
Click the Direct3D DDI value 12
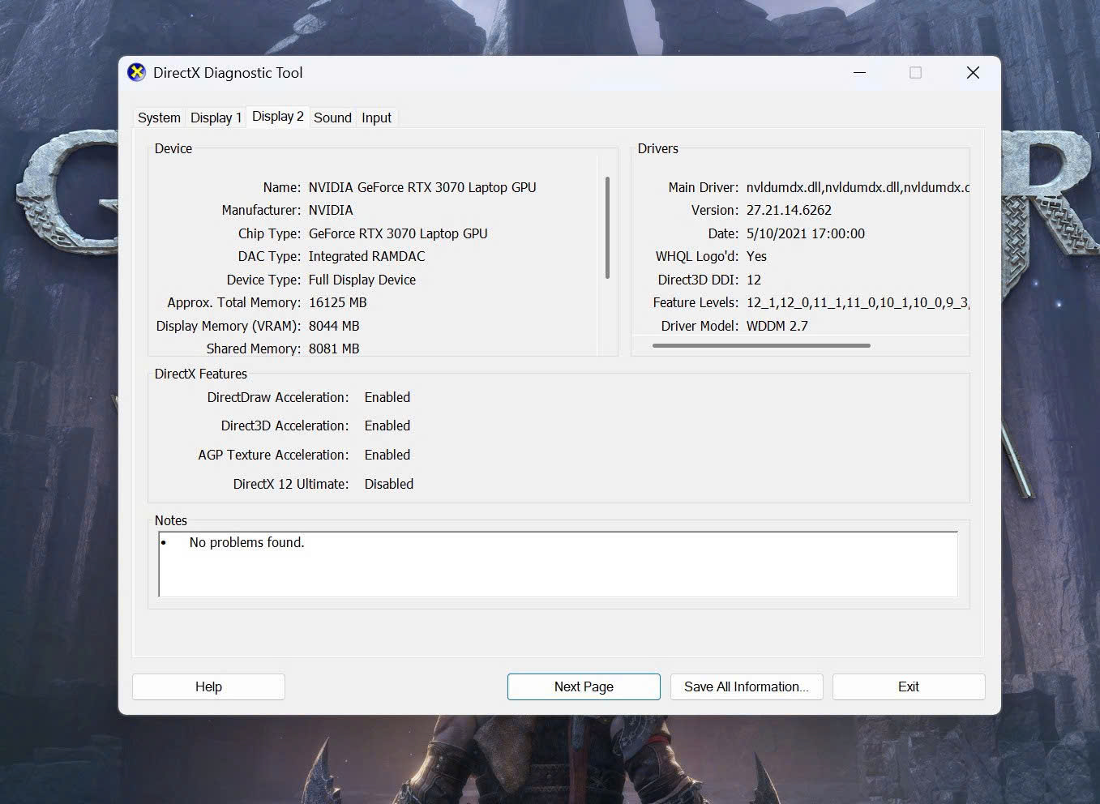point(754,280)
